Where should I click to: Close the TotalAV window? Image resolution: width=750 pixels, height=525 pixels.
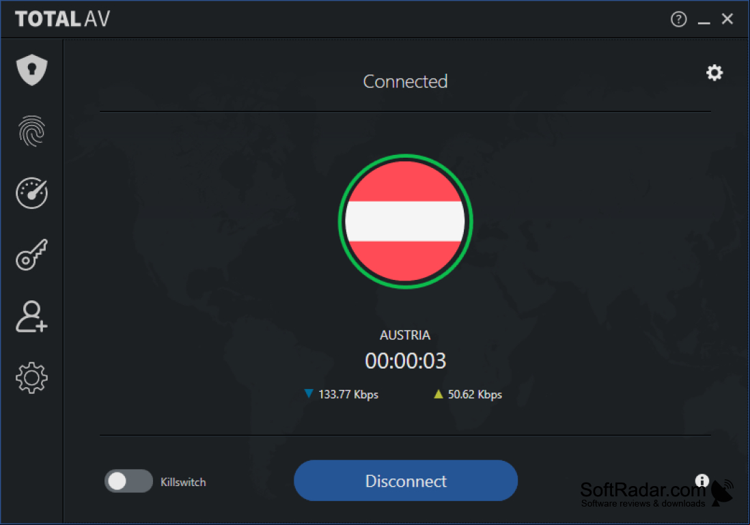(727, 18)
